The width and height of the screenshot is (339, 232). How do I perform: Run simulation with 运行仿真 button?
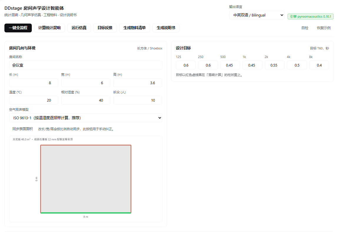pyautogui.click(x=79, y=28)
